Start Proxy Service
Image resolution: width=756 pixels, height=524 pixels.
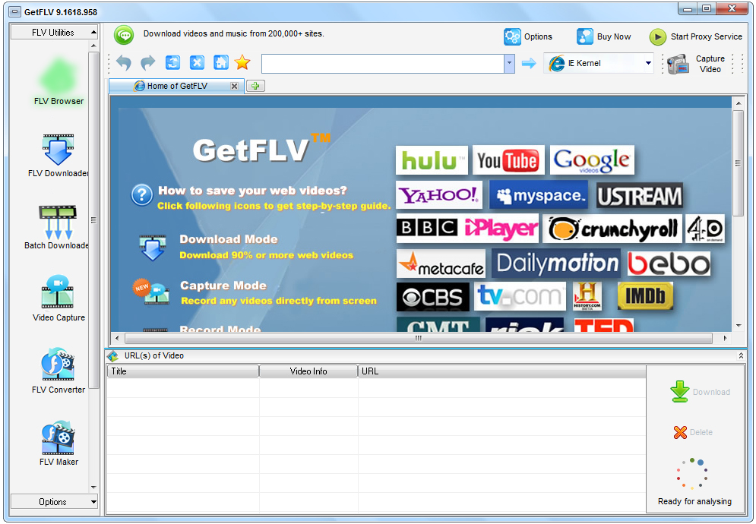click(x=696, y=36)
